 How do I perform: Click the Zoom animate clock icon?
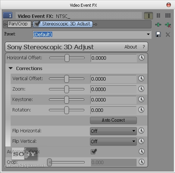tap(141, 89)
